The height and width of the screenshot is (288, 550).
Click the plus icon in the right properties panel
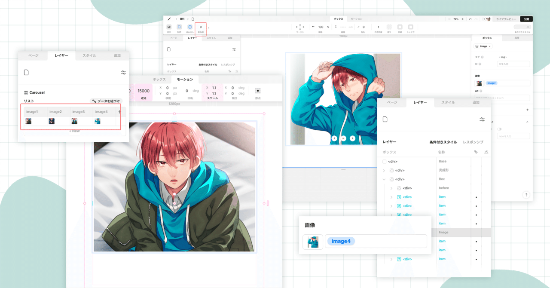pyautogui.click(x=528, y=110)
